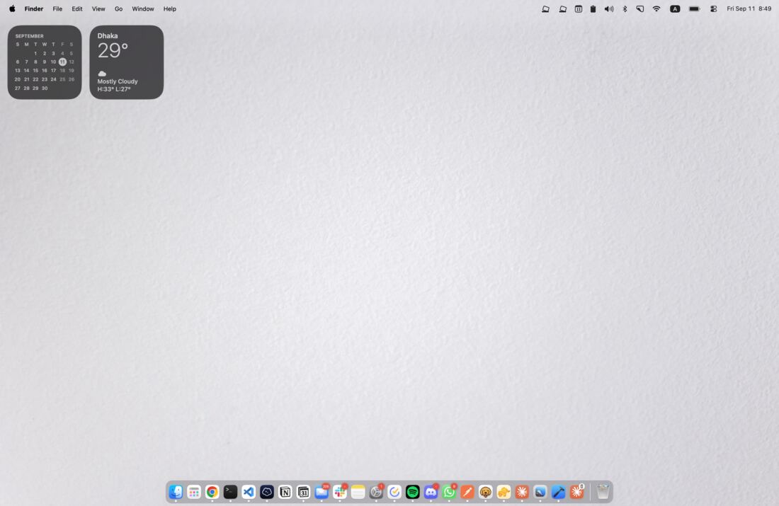Screen dimensions: 779x506
Task: Click the '29°' temperature in the weather widget
Action: pos(113,51)
